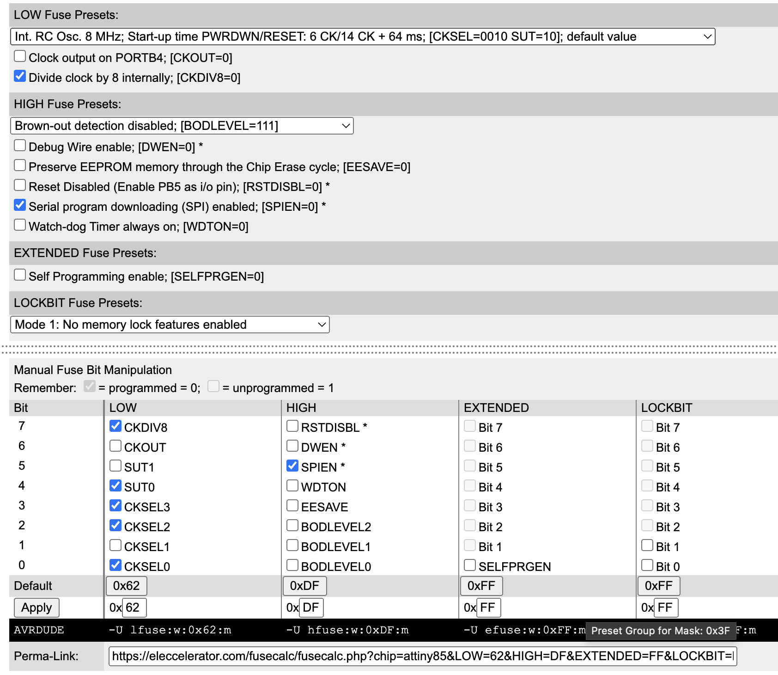Click the 0xFF EXTENDED default button
Screen dimensions: 778x675
pos(481,586)
